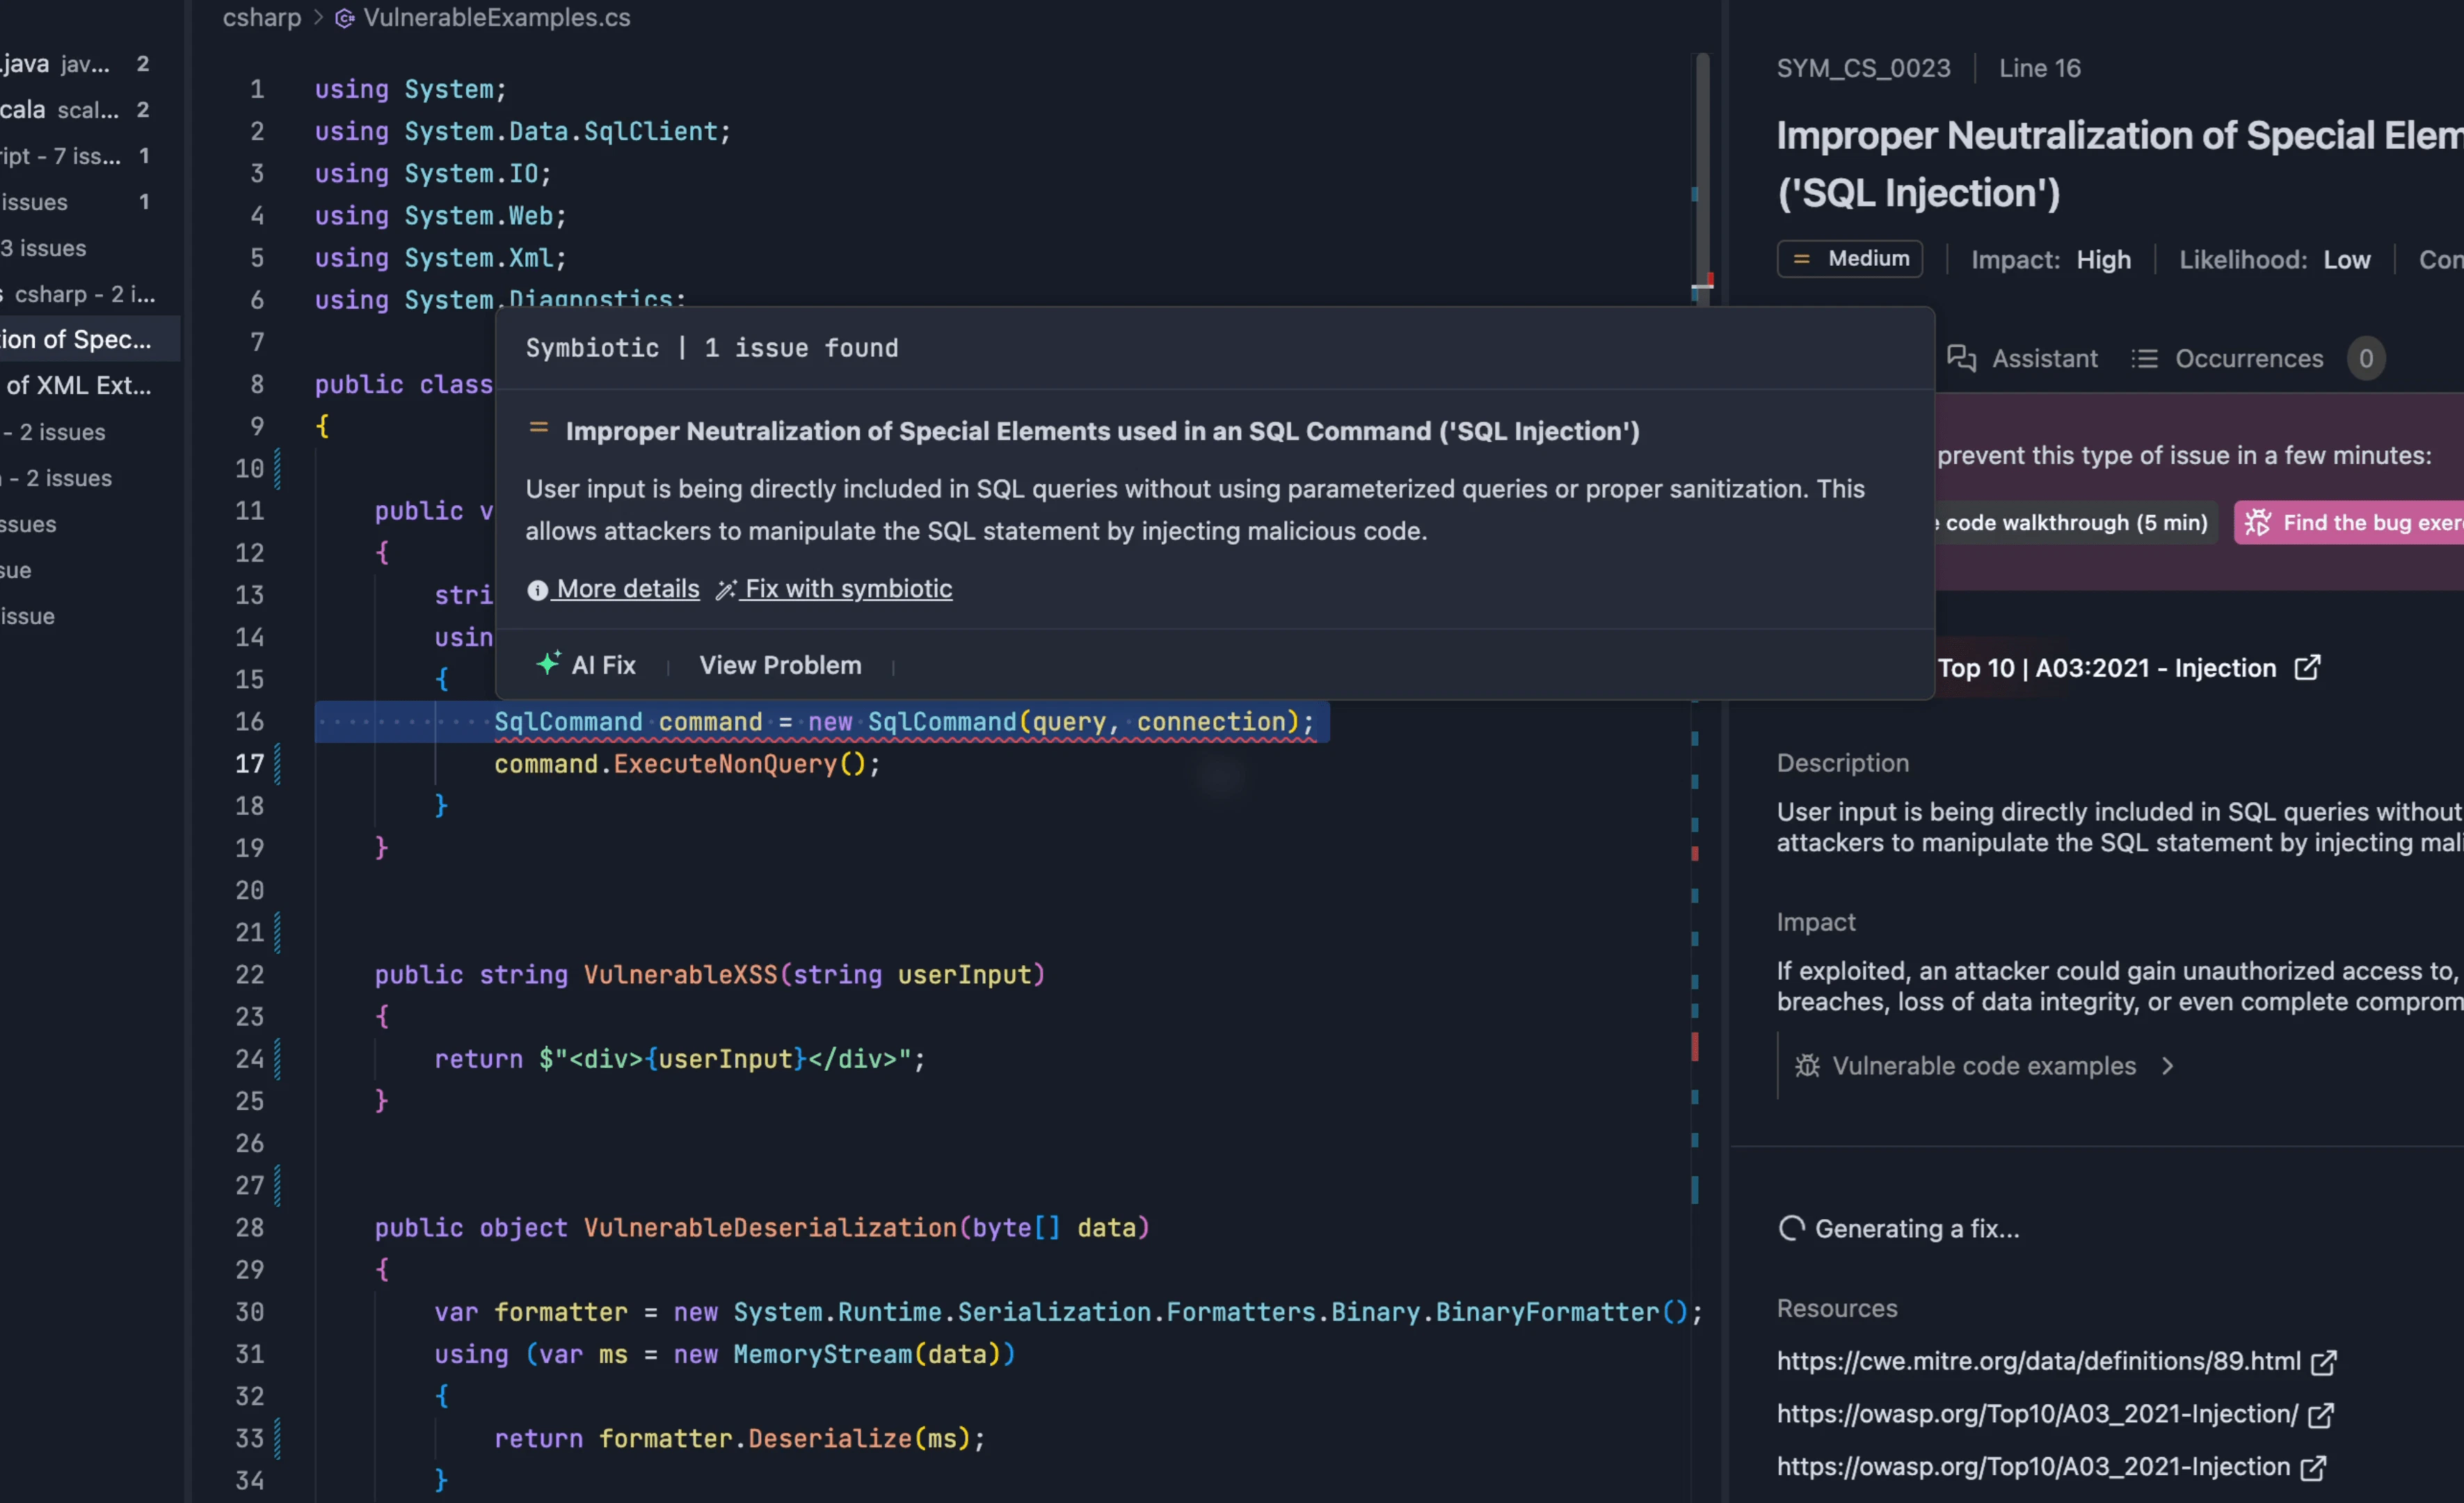
Task: Click the Assistant chat bubbles icon
Action: point(1961,358)
